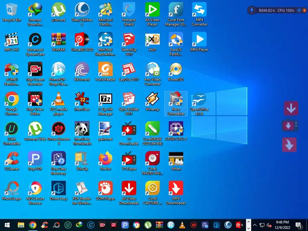Image resolution: width=308 pixels, height=231 pixels.
Task: Launch SketchUp 2017 from the desktop
Action: (x=129, y=44)
